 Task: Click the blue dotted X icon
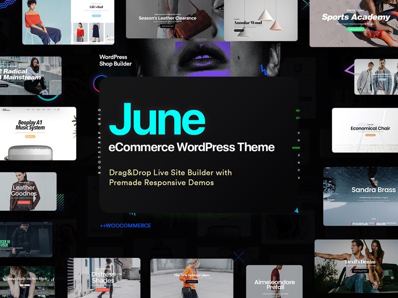click(x=239, y=257)
